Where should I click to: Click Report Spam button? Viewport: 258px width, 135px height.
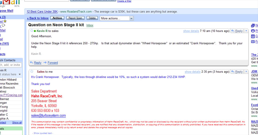point(75,18)
